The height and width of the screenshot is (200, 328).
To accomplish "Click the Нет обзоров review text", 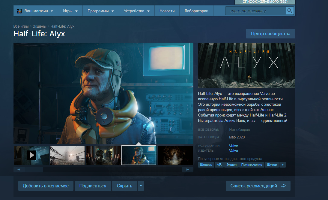I will (x=239, y=130).
